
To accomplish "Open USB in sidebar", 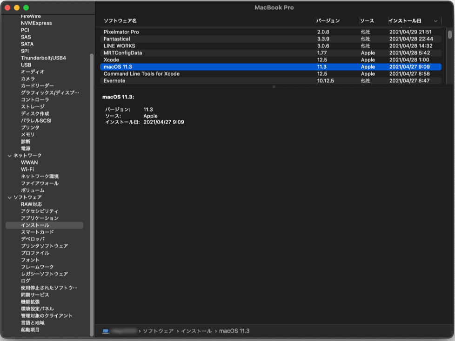I will [26, 65].
